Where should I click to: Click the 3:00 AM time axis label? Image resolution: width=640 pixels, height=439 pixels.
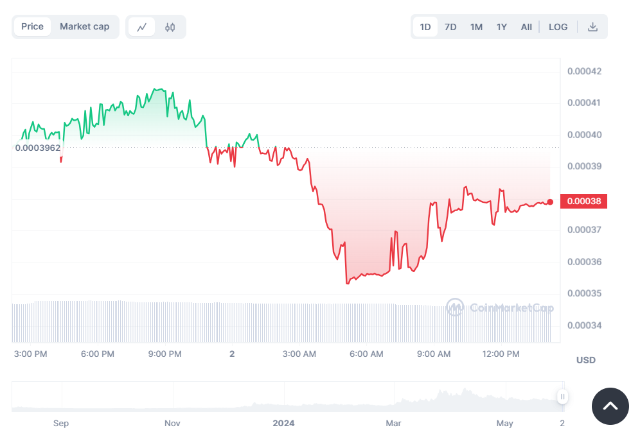point(299,354)
